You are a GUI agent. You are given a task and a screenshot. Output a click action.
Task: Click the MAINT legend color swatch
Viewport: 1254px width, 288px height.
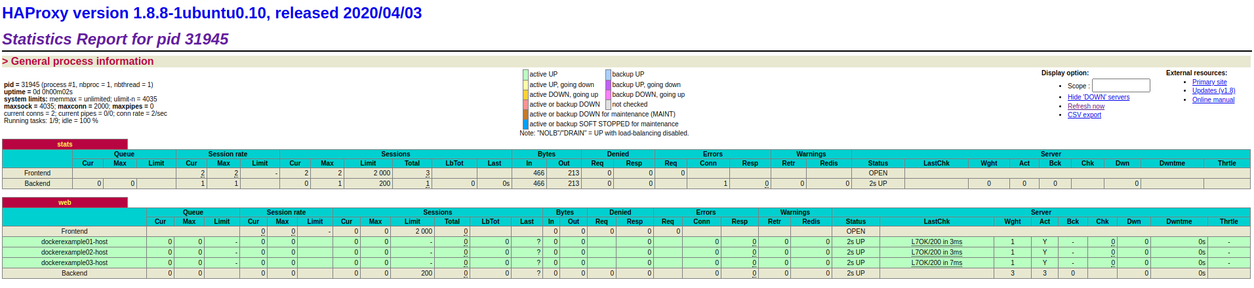coord(525,114)
